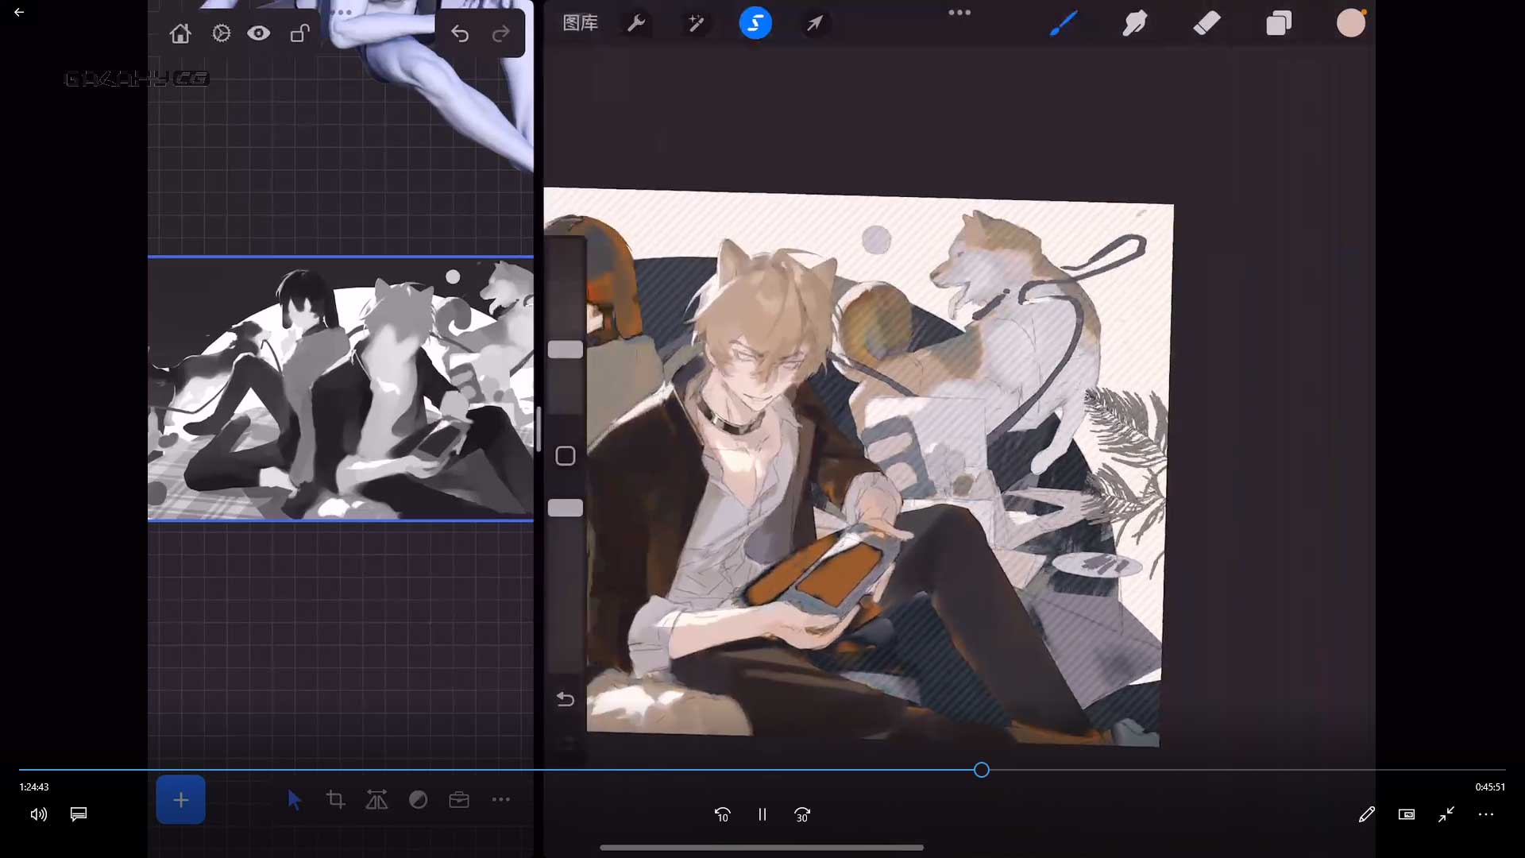Screen dimensions: 1525x858
Task: Toggle the eye visibility icon
Action: coord(258,33)
